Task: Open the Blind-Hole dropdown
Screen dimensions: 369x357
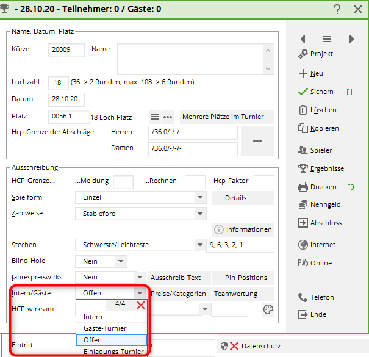Action: (121, 261)
